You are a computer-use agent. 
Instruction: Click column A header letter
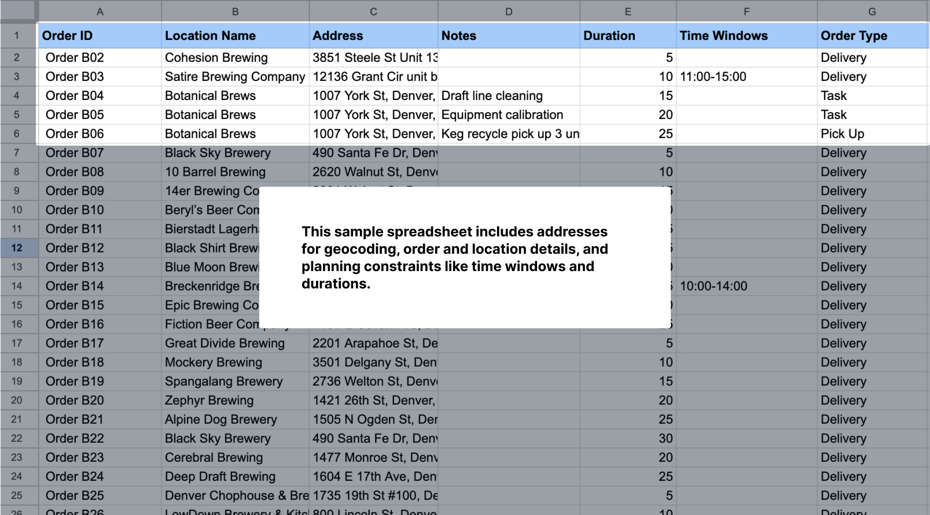coord(100,12)
